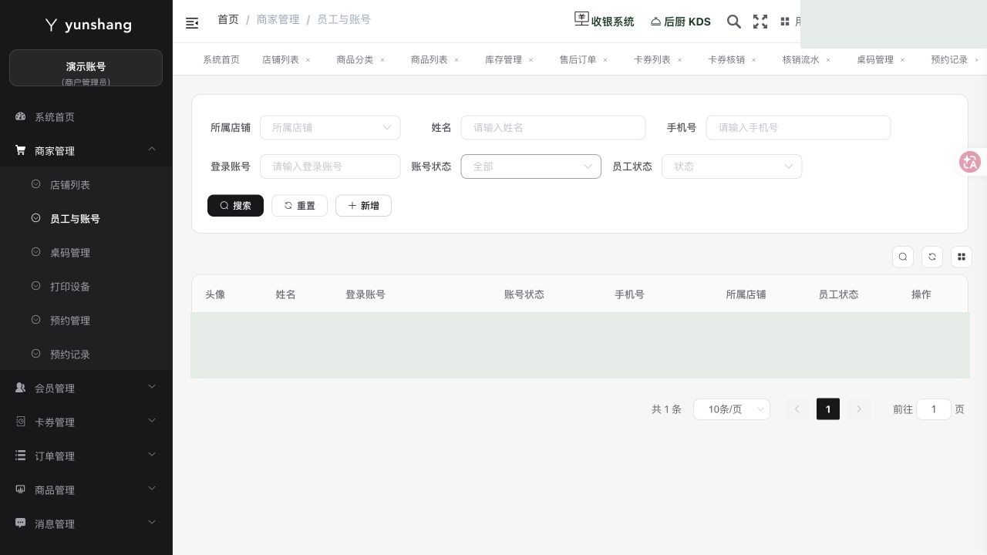
Task: Expand 会员管理 sidebar group
Action: click(86, 388)
